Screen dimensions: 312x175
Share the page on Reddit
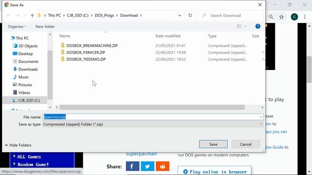(x=162, y=166)
